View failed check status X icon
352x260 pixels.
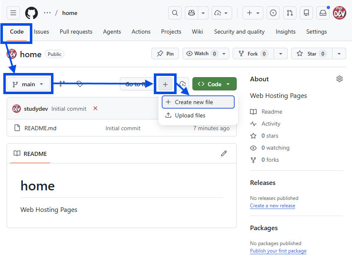pyautogui.click(x=95, y=109)
